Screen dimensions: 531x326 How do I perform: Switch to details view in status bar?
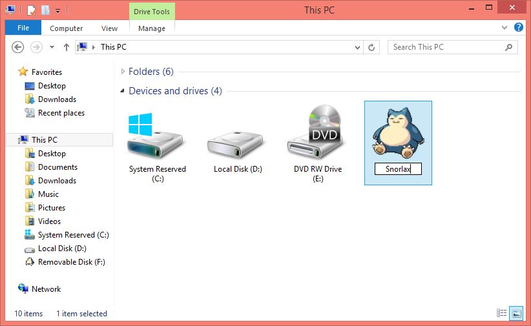[x=502, y=313]
